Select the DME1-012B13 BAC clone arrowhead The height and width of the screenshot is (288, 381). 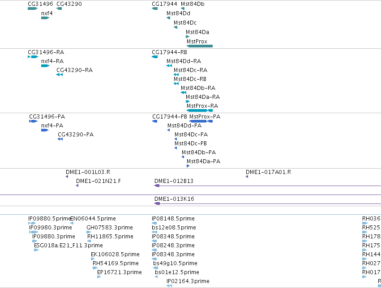click(x=157, y=186)
